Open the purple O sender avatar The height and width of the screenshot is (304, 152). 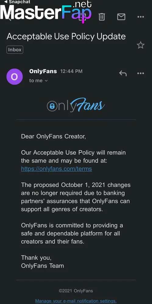[x=15, y=77]
